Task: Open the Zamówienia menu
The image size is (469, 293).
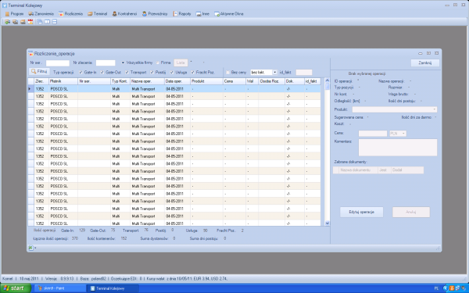Action: (x=41, y=14)
